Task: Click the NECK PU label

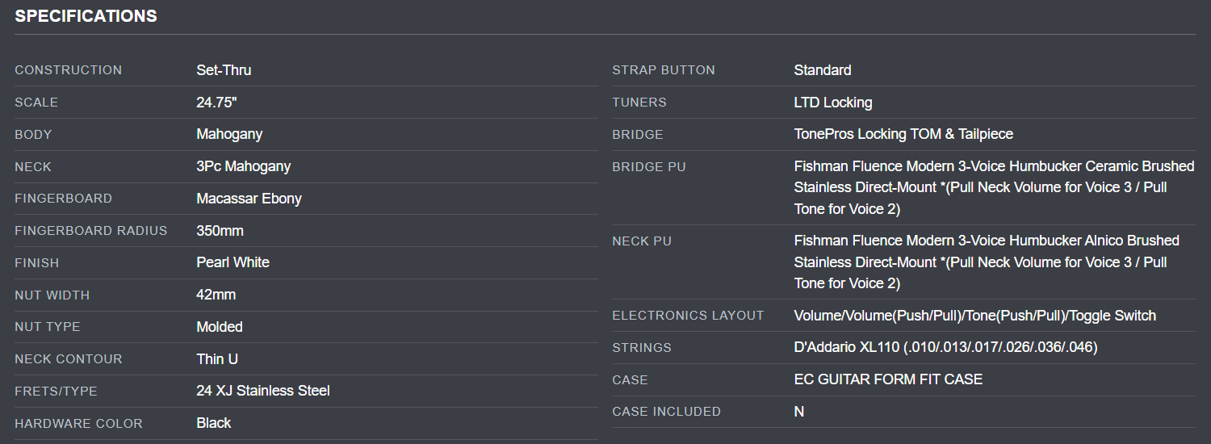Action: [642, 241]
